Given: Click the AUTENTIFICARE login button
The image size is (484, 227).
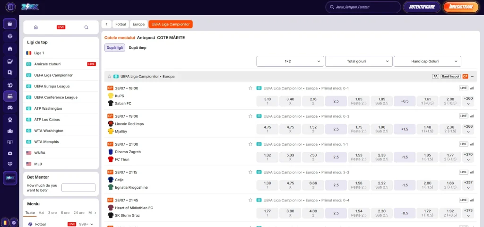Looking at the screenshot, I should click(x=422, y=7).
